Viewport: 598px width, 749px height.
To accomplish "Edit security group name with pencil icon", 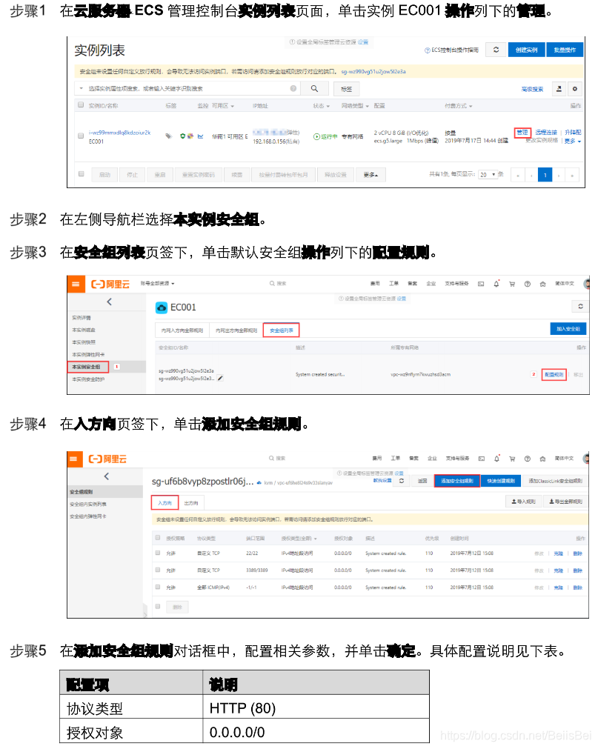I will [x=220, y=378].
